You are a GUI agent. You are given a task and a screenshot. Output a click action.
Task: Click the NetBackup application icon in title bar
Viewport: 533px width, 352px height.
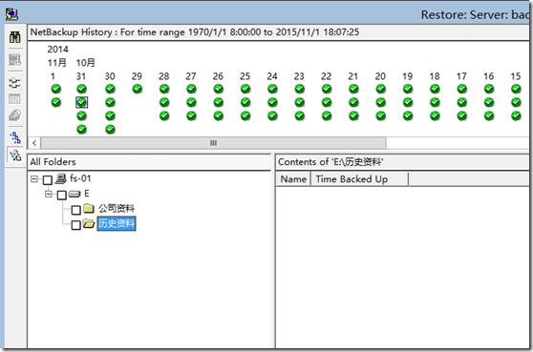[x=11, y=13]
